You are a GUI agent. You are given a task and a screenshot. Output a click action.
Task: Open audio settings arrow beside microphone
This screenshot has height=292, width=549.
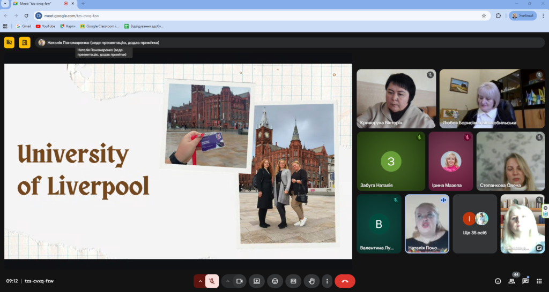(200, 281)
